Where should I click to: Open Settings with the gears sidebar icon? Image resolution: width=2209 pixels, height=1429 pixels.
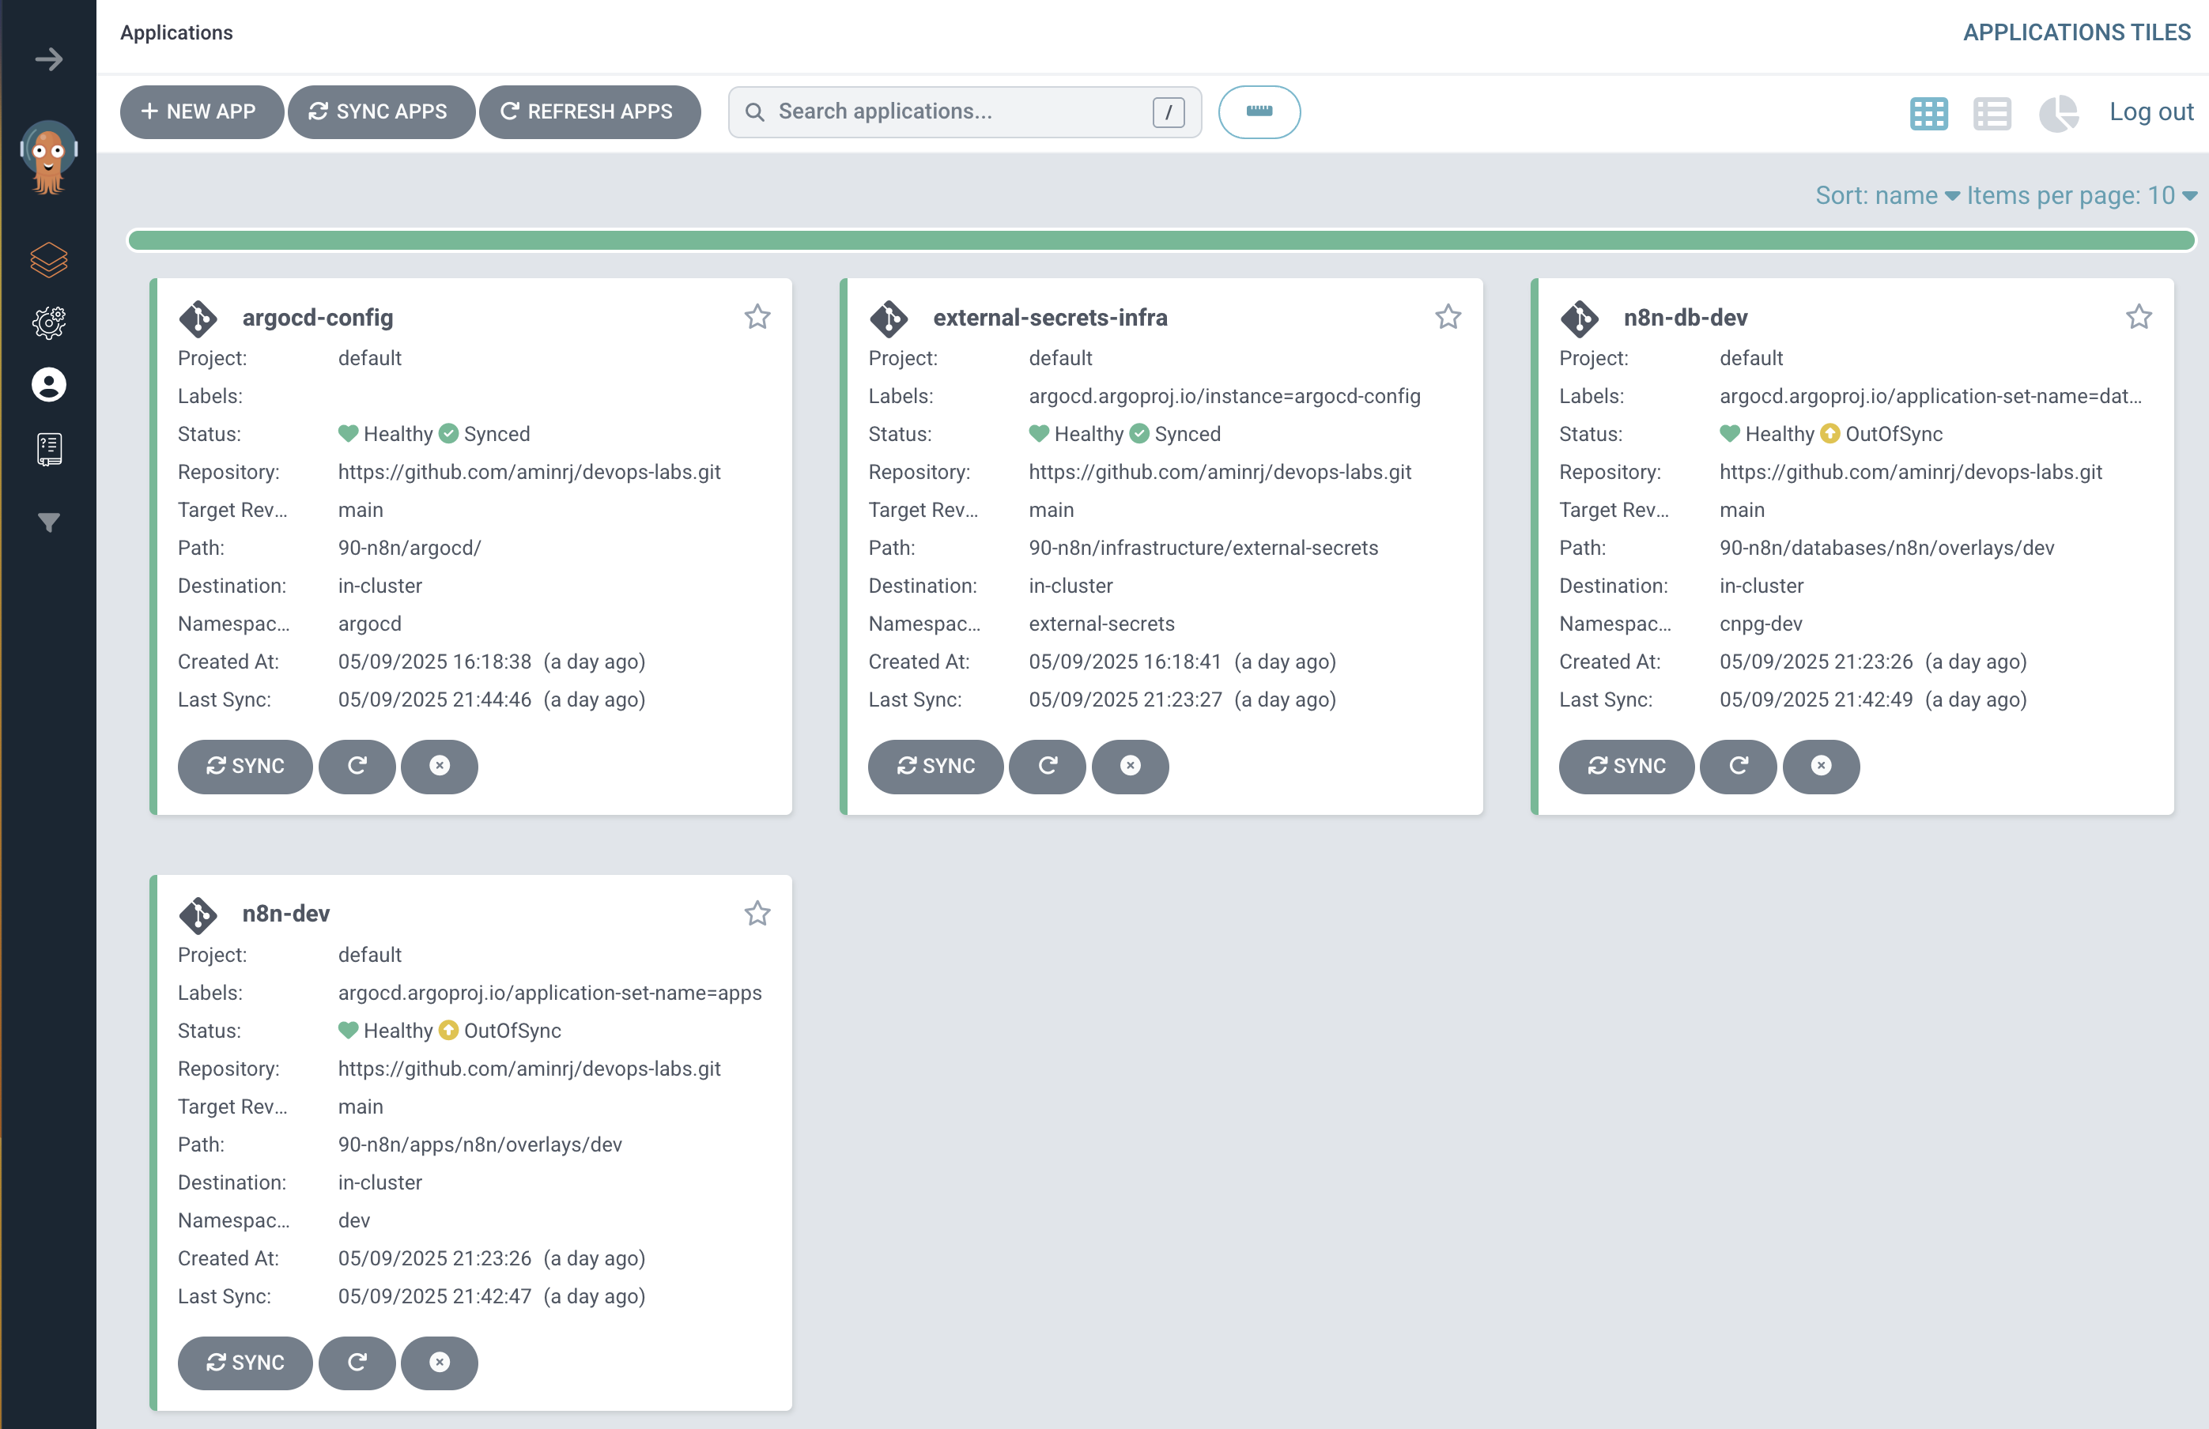[x=48, y=322]
